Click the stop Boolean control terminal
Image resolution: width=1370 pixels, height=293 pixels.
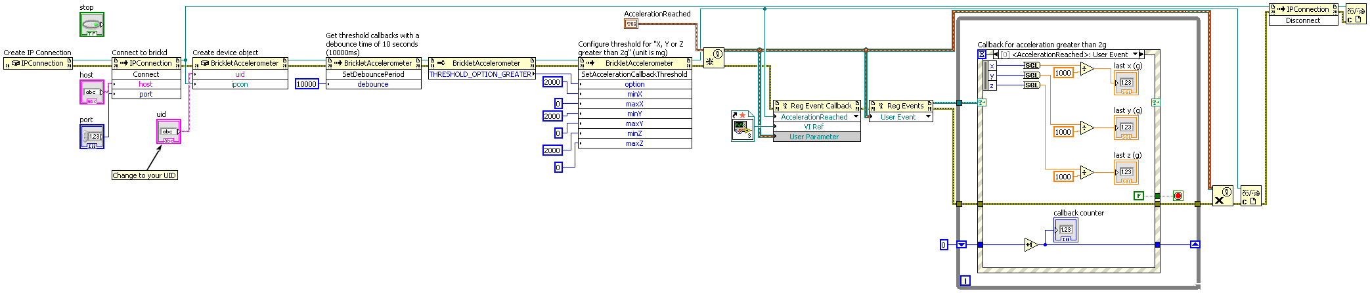(x=92, y=25)
